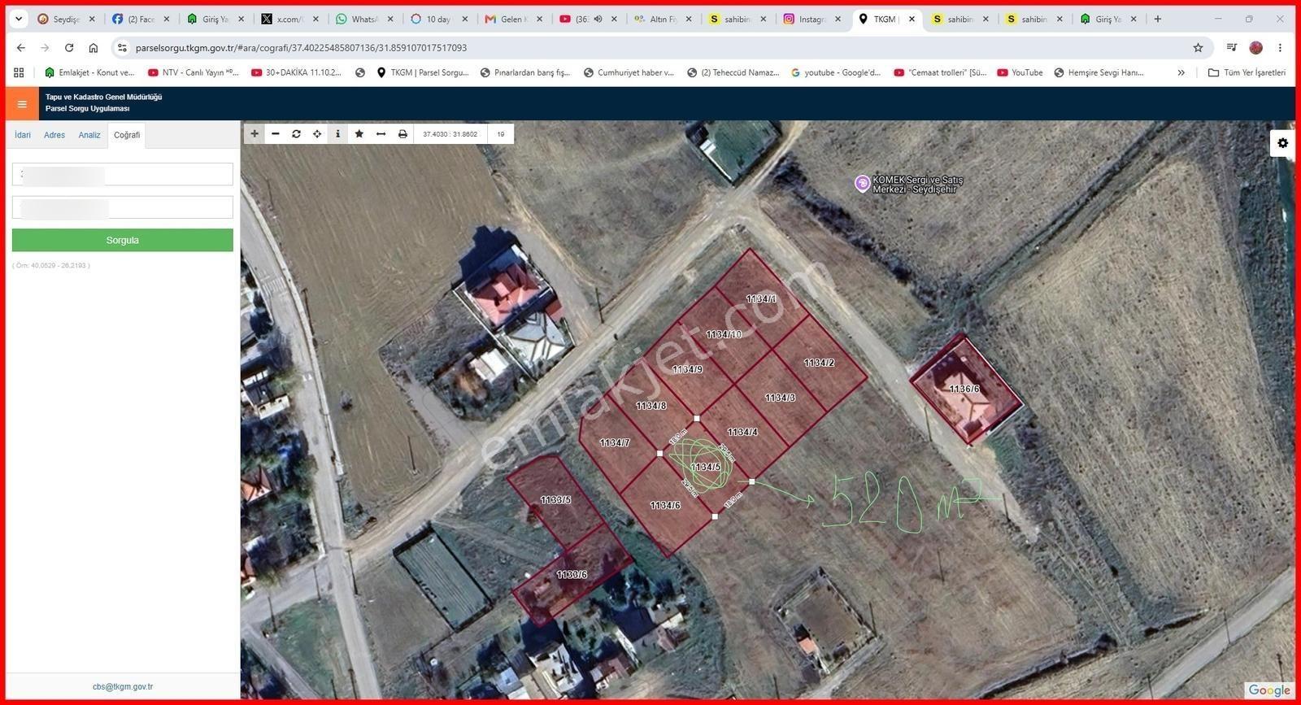1301x705 pixels.
Task: Show more bookmarks with double chevron
Action: [1181, 72]
